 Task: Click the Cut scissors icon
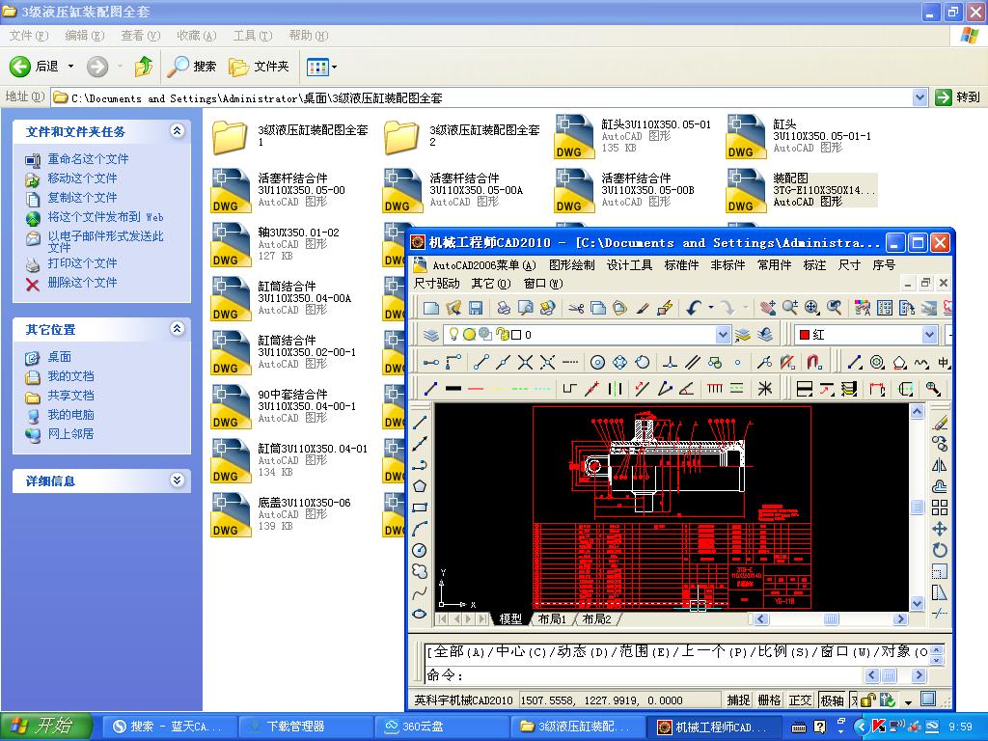pyautogui.click(x=576, y=308)
